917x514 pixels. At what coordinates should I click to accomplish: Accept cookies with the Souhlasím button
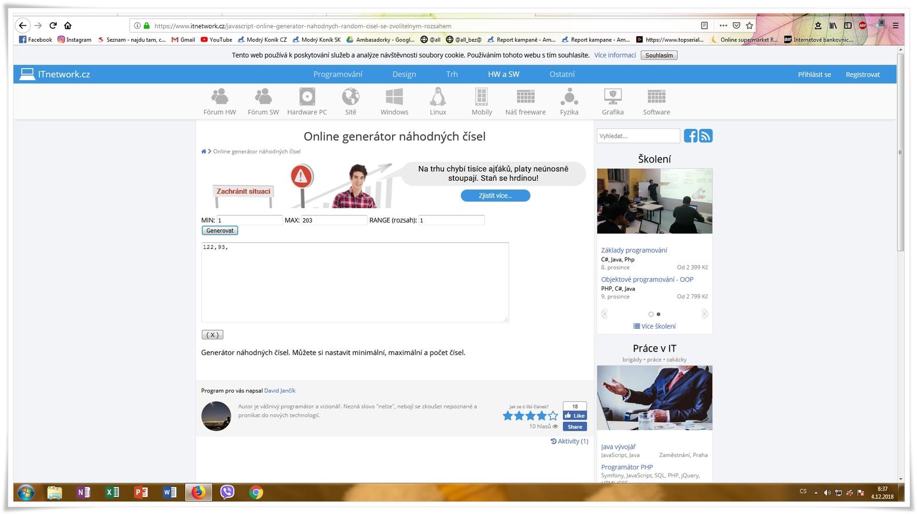[x=659, y=56]
